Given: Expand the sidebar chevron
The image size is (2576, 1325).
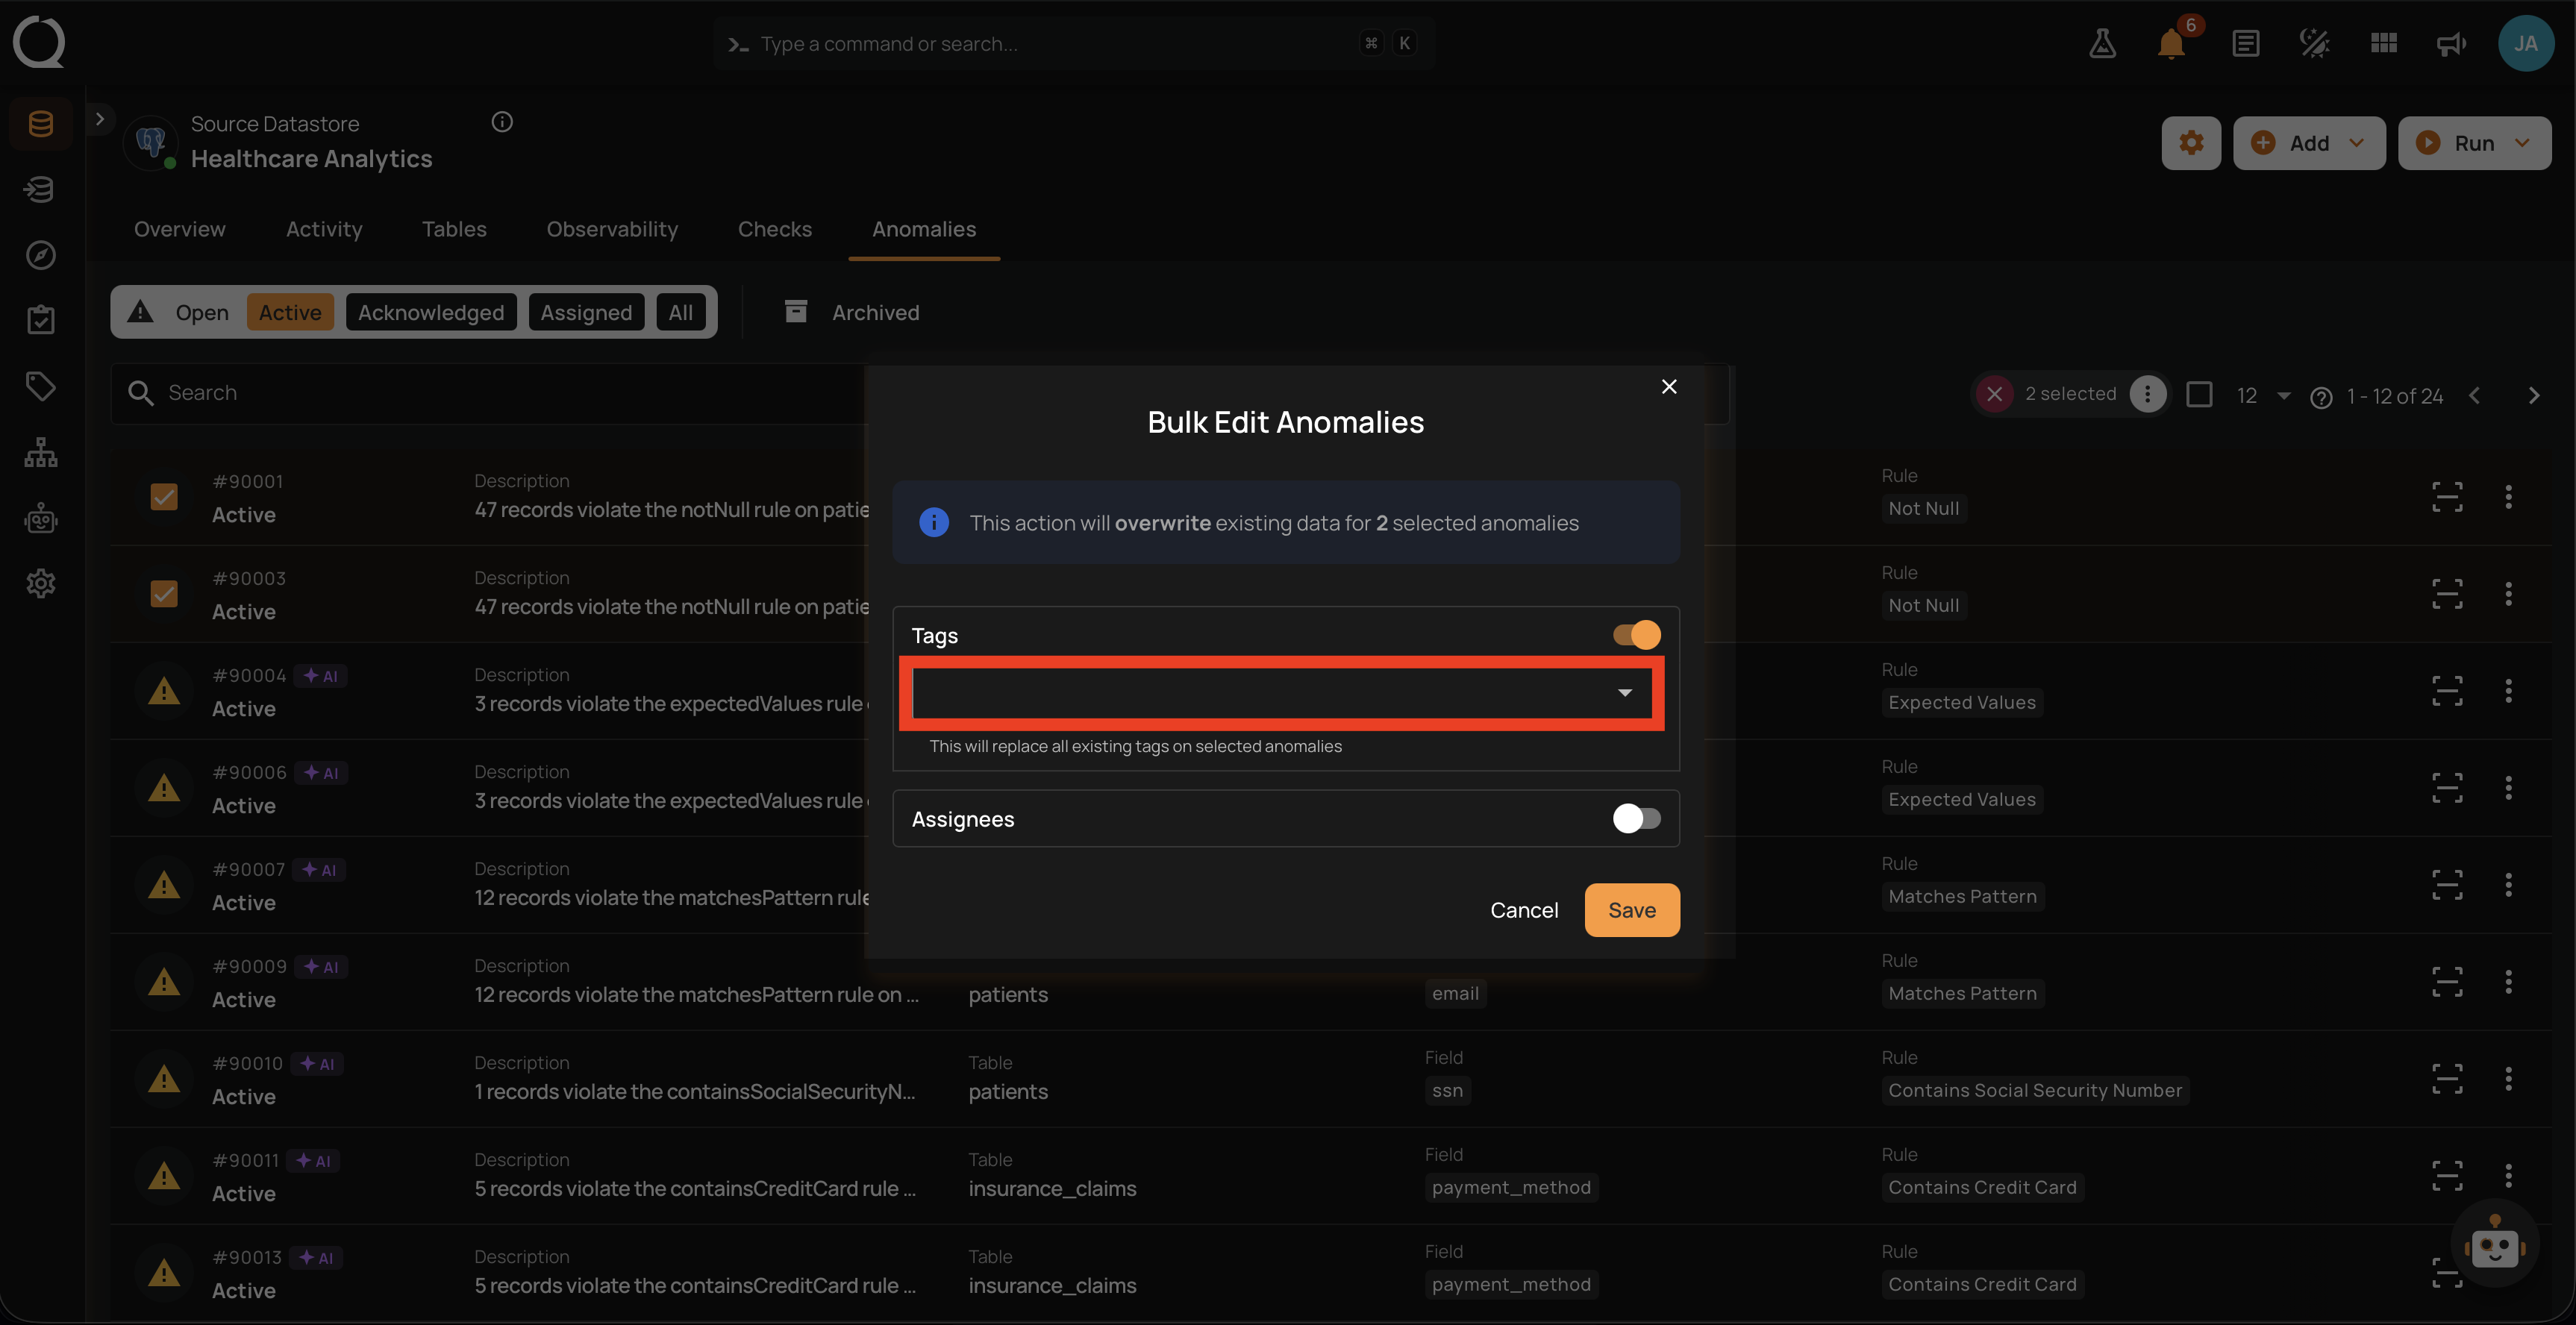Looking at the screenshot, I should tap(99, 119).
